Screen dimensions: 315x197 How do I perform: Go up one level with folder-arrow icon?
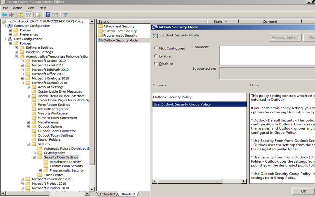[21, 15]
